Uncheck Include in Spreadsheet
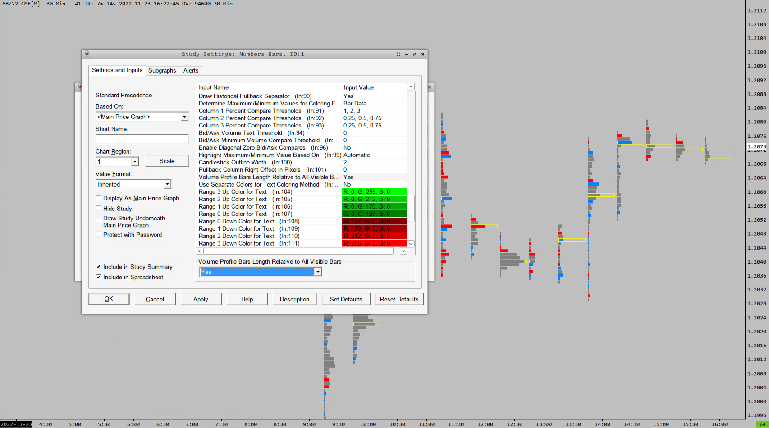769x428 pixels. click(x=98, y=277)
